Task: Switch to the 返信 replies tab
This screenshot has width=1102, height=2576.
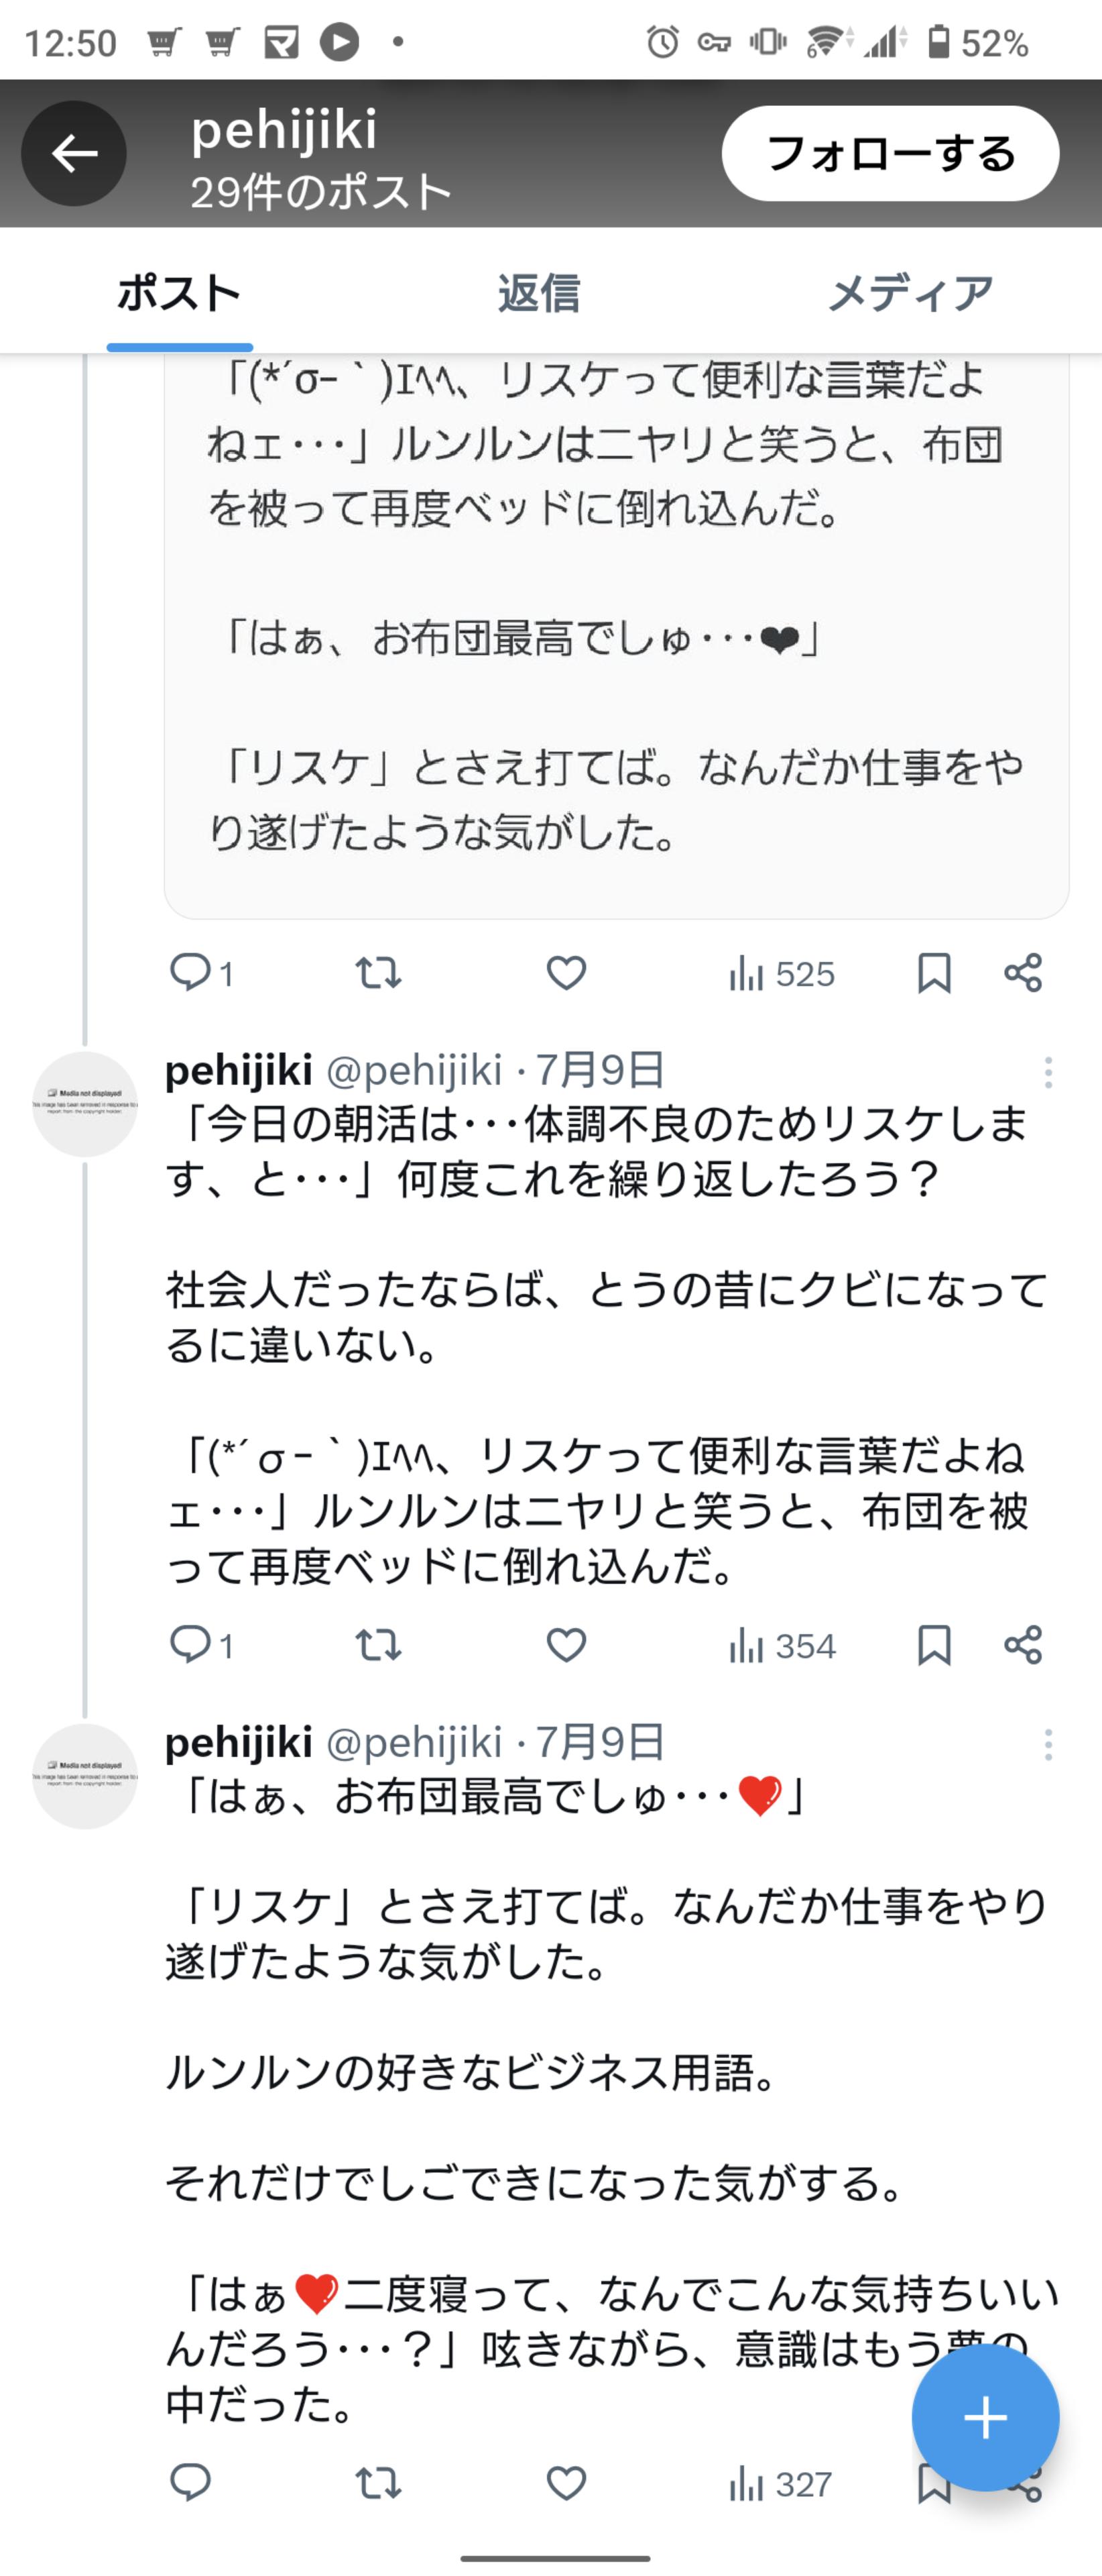Action: point(538,294)
